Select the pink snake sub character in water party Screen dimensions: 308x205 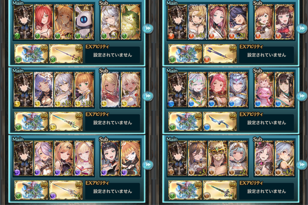[264, 90]
